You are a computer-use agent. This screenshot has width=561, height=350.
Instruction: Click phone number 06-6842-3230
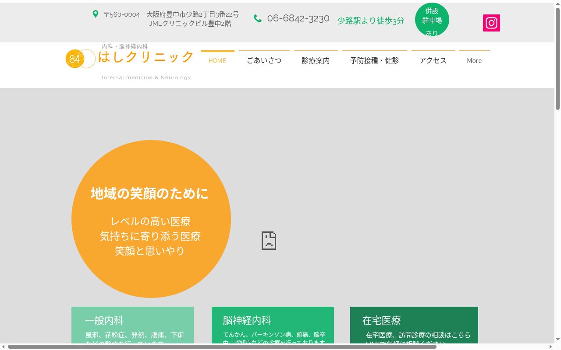click(x=298, y=18)
